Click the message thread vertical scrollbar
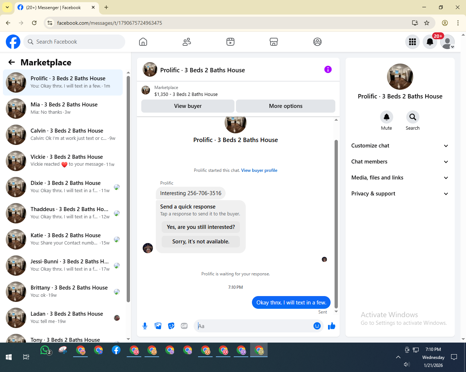The width and height of the screenshot is (466, 372). (x=336, y=223)
